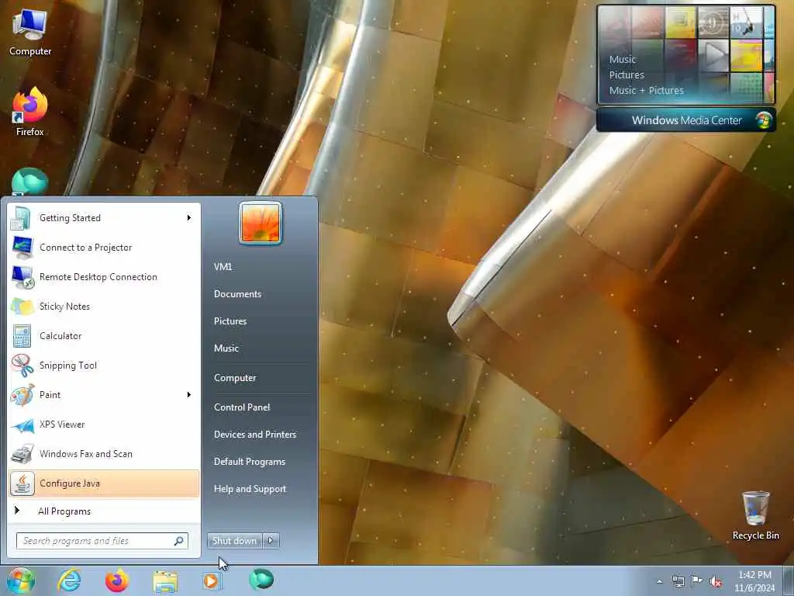This screenshot has height=596, width=794.
Task: Open Music from Start menu
Action: coord(226,348)
